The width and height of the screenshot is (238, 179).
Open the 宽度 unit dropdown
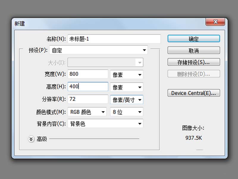tap(127, 74)
